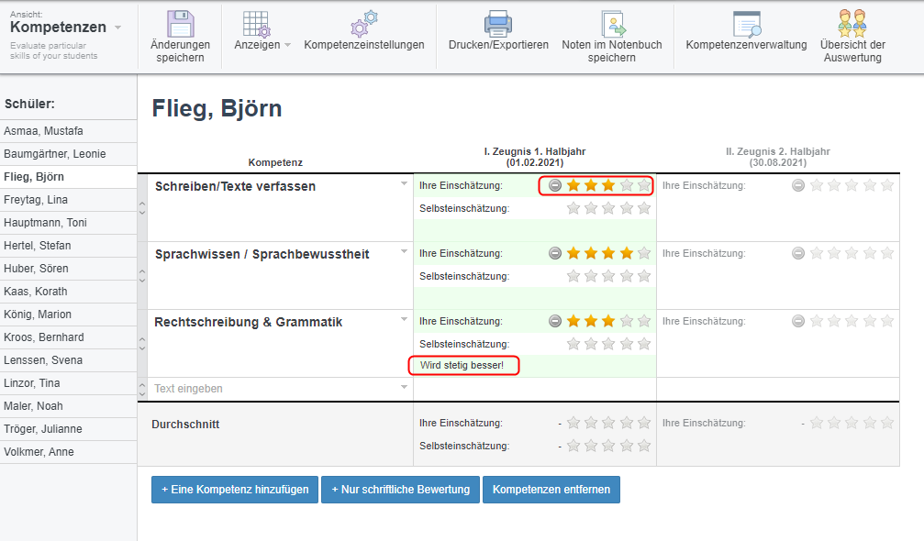Select student Volkmer, Anne

(x=68, y=452)
